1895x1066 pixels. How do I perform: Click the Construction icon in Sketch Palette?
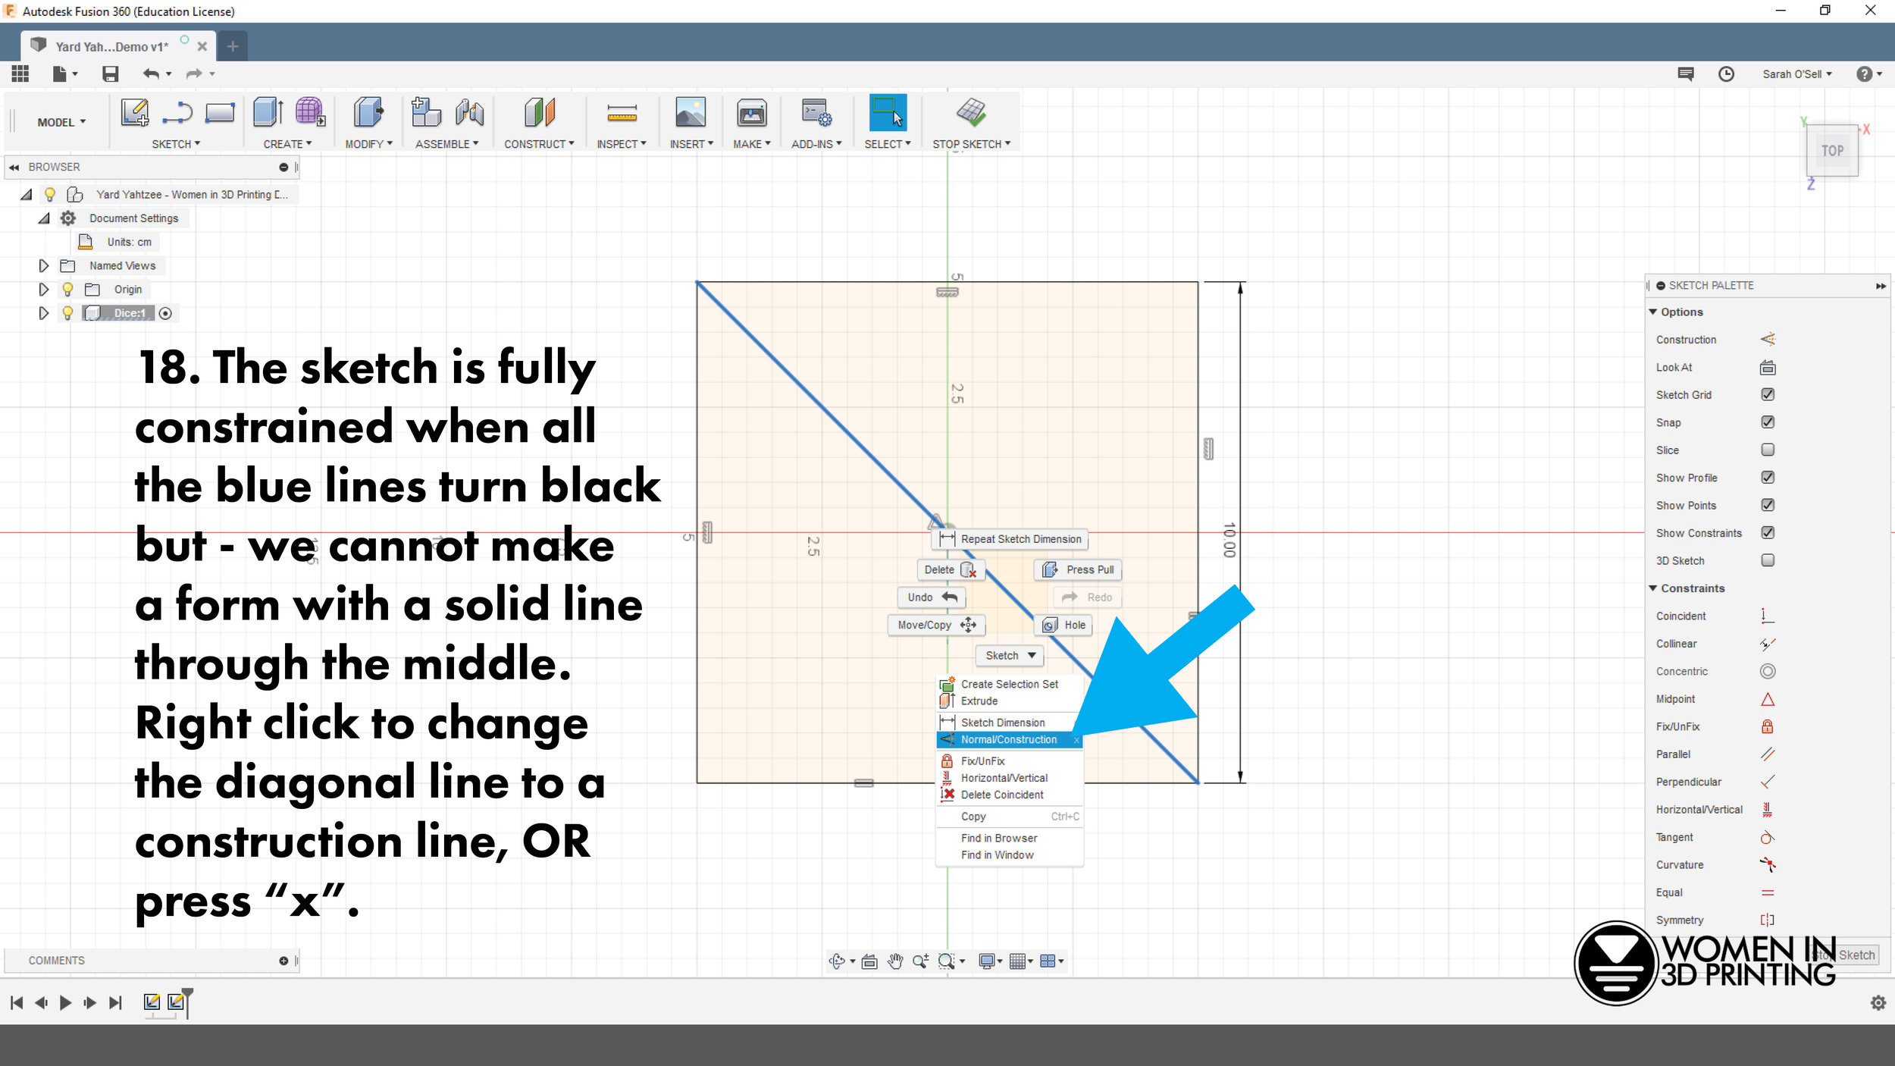tap(1768, 340)
